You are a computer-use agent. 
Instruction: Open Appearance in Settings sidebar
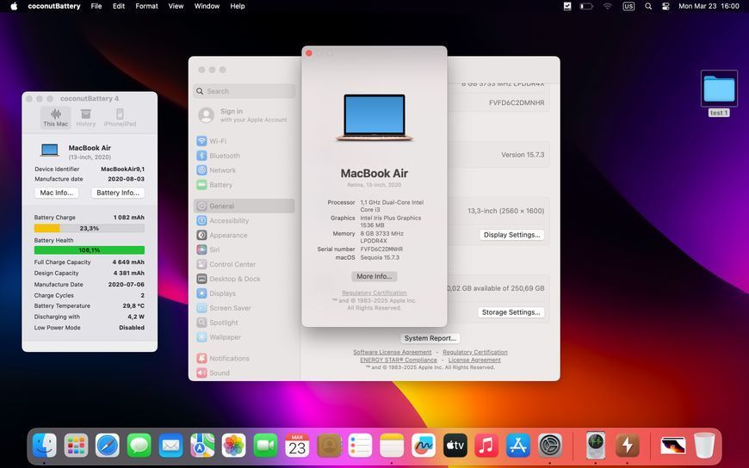(x=245, y=236)
